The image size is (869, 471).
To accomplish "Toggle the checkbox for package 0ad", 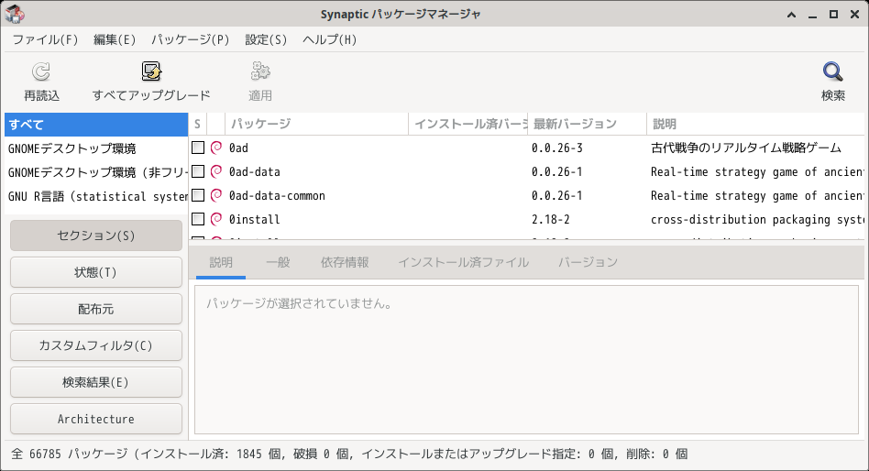I will (198, 148).
